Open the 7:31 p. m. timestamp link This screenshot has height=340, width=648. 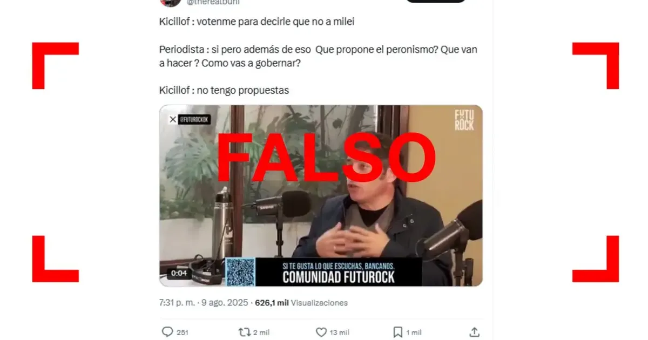(x=178, y=303)
